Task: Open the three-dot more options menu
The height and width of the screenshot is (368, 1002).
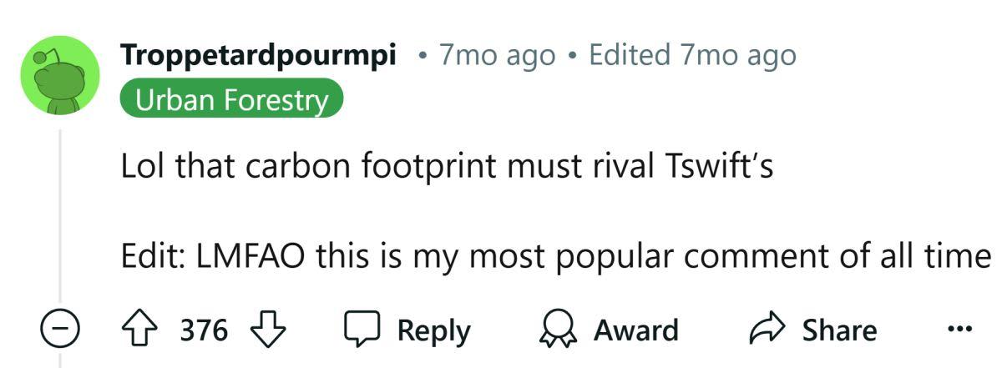Action: (961, 330)
